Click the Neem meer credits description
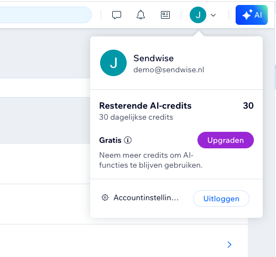Screen dimensions: 276x257 point(150,160)
